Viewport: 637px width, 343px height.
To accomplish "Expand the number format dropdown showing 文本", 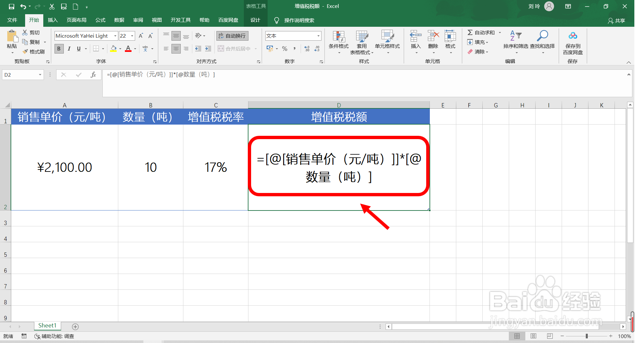I will [x=318, y=36].
